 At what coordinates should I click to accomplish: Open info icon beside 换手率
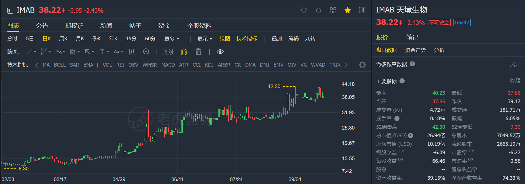[397, 119]
